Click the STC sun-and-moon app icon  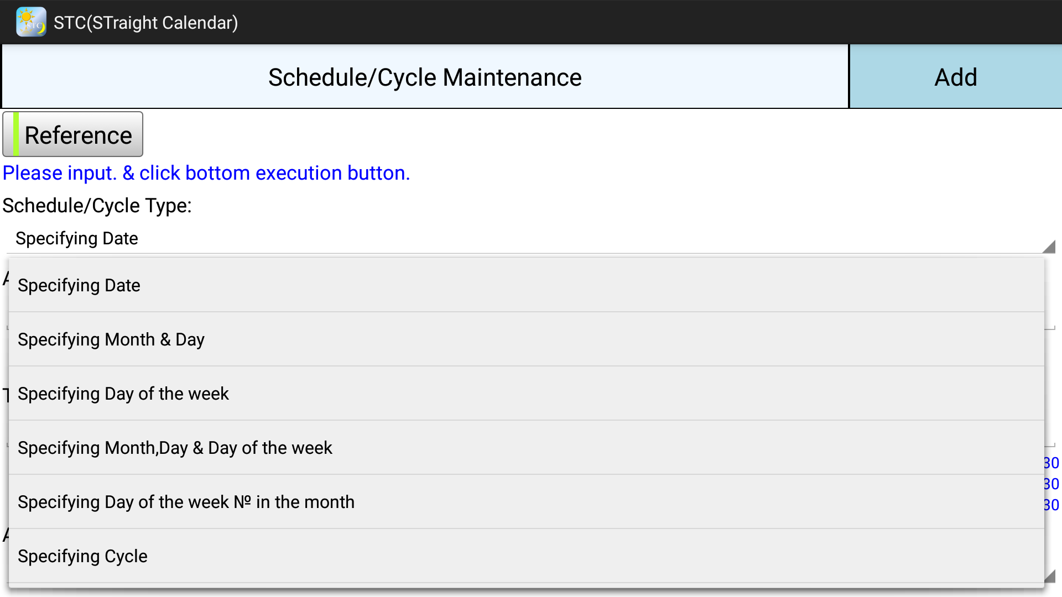pos(31,22)
